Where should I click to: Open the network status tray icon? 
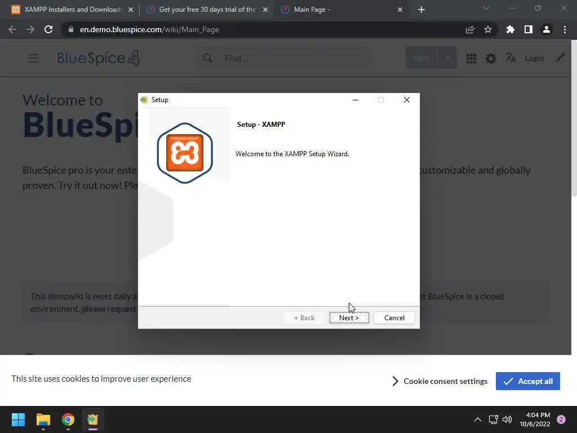[x=493, y=419]
